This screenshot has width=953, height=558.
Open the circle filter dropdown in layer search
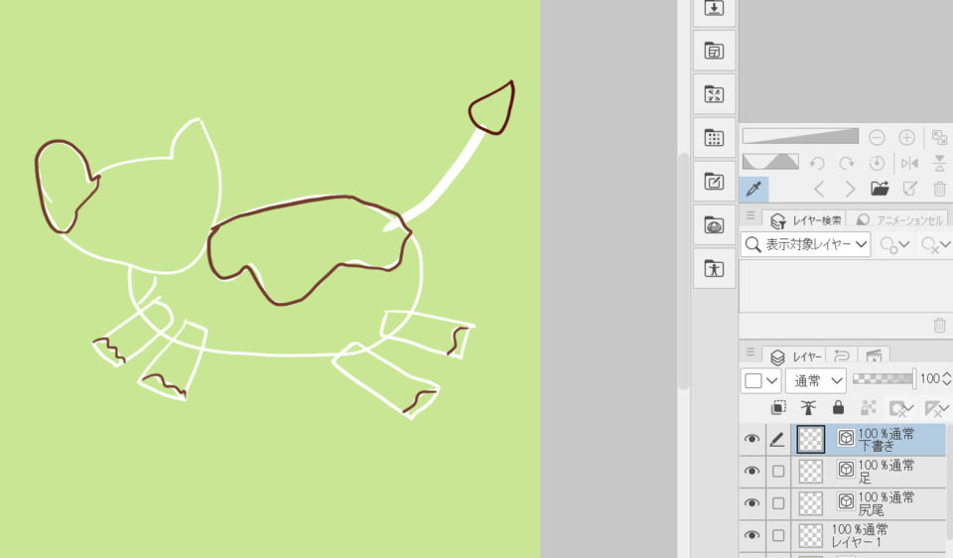pyautogui.click(x=894, y=245)
